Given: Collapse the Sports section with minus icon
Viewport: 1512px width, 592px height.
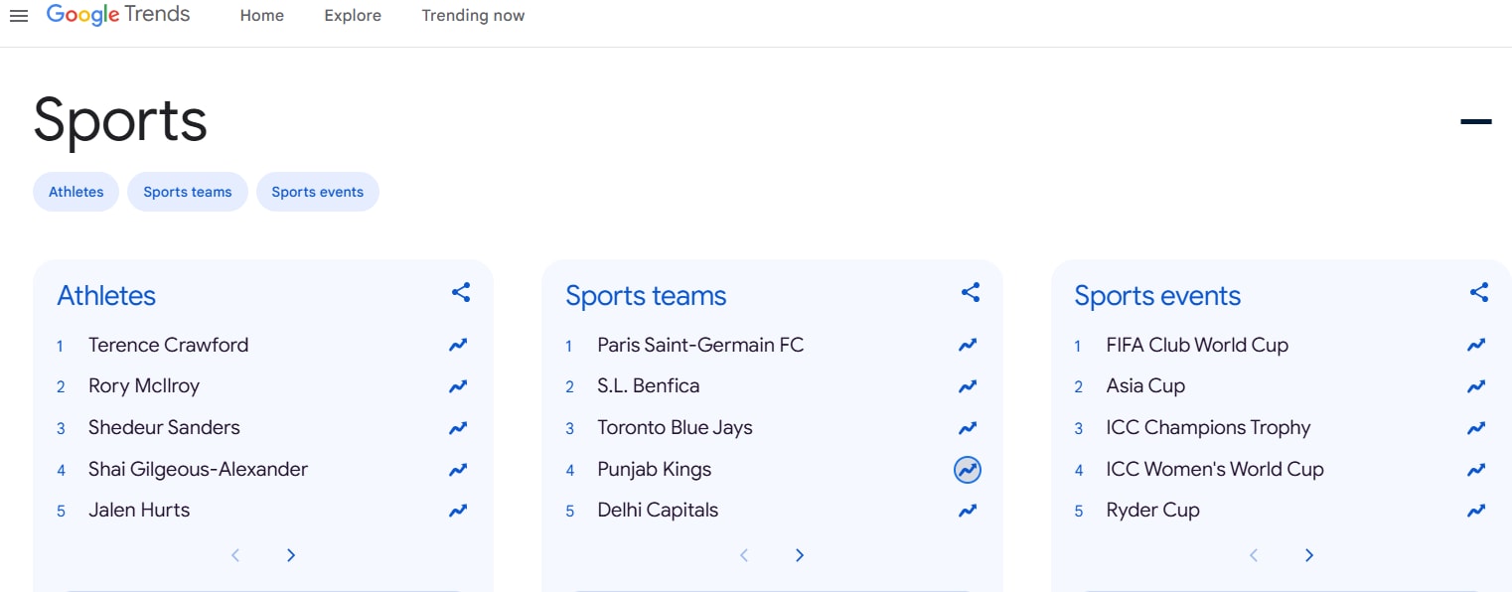Looking at the screenshot, I should [x=1475, y=121].
